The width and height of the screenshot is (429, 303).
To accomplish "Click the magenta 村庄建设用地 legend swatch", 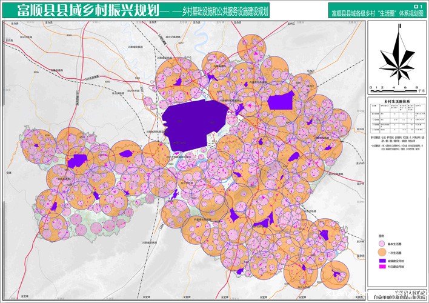I will (x=382, y=266).
